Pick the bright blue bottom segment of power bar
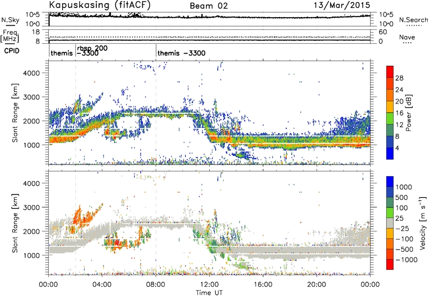The image size is (428, 296). click(x=390, y=154)
